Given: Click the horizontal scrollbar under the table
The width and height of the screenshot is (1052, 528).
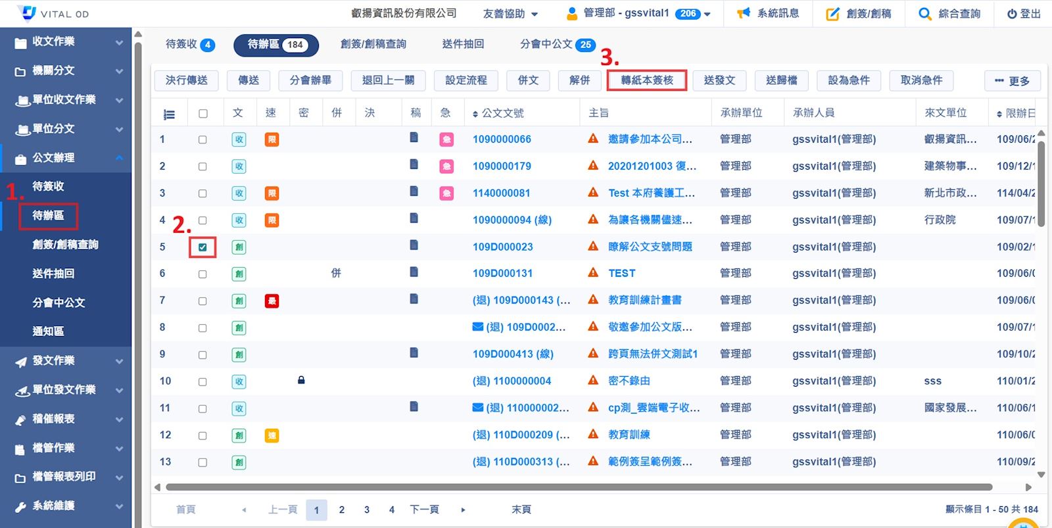Looking at the screenshot, I should coord(579,487).
